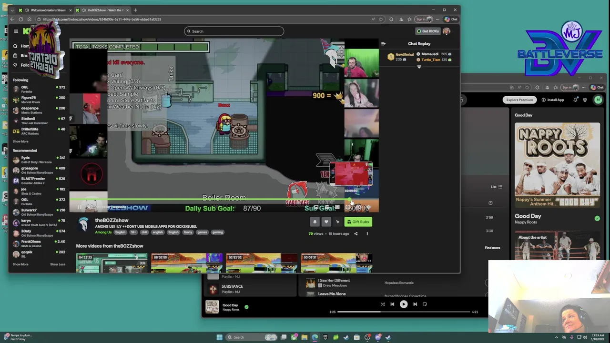The width and height of the screenshot is (610, 343).
Task: Open the Kick hamburger sidebar menu
Action: pyautogui.click(x=16, y=31)
